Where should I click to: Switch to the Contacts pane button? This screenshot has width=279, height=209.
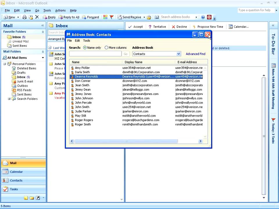24,180
